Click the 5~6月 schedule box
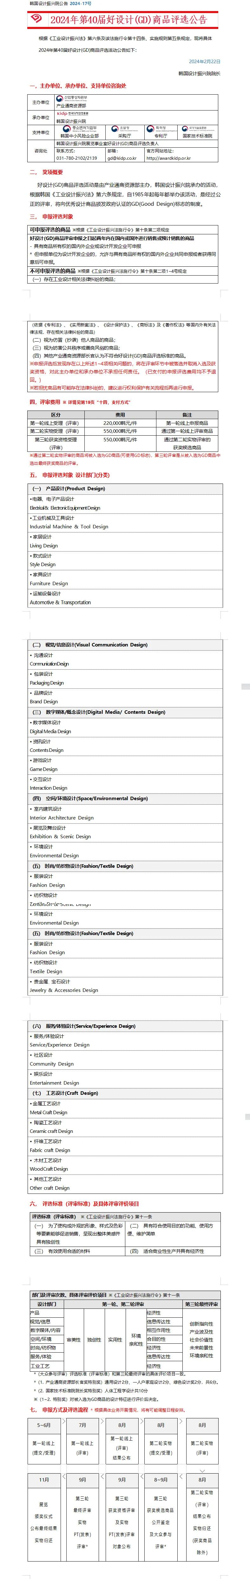The height and width of the screenshot is (1579, 250). click(x=43, y=1425)
